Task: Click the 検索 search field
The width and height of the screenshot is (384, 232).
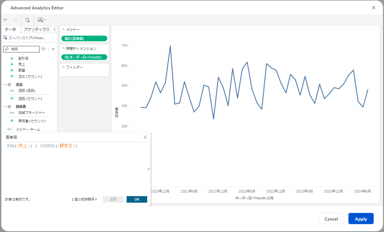Action: click(23, 49)
